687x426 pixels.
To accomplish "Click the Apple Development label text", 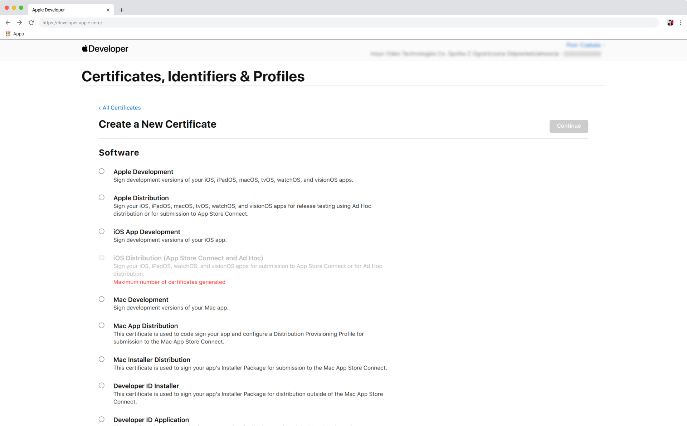I will 143,172.
